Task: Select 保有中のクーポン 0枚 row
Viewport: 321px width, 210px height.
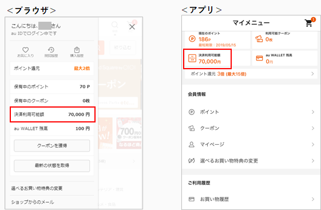Action: 52,101
